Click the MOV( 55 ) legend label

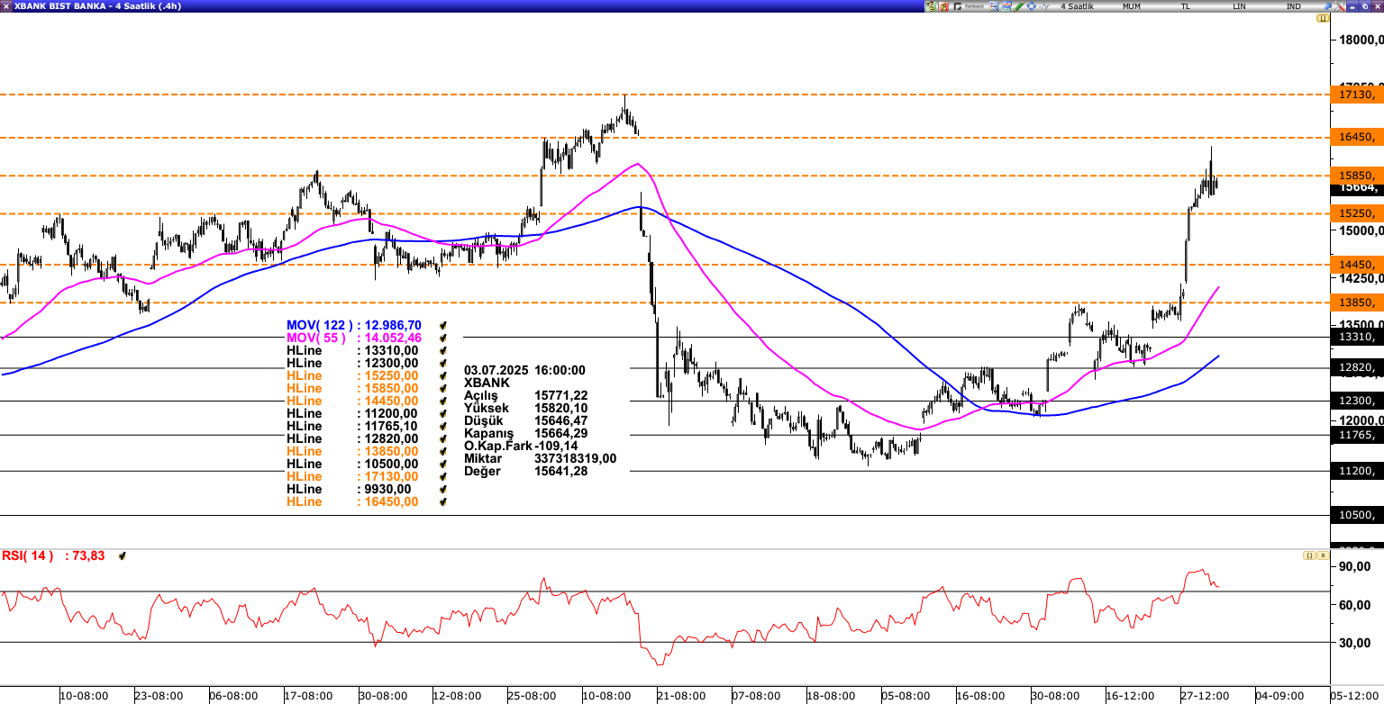pos(315,338)
